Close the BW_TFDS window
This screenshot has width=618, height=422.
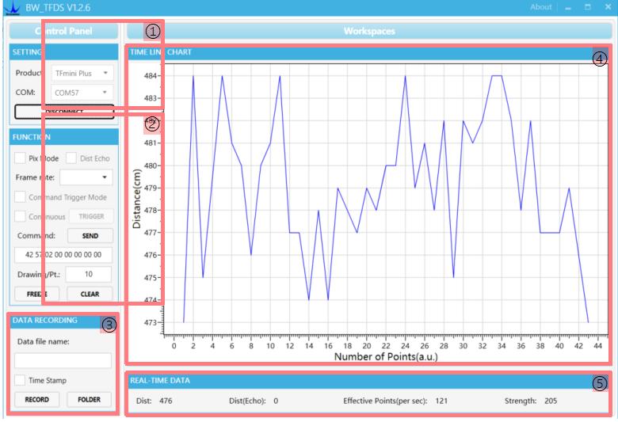pyautogui.click(x=608, y=7)
